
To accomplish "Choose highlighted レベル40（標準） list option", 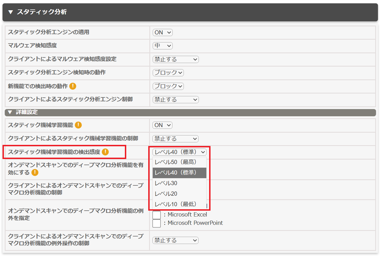I will point(175,173).
